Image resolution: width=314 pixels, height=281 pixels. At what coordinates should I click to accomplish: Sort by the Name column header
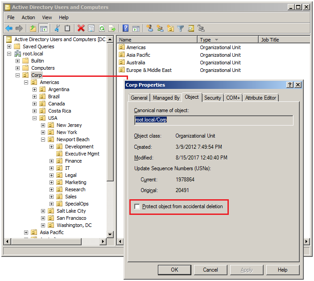157,40
